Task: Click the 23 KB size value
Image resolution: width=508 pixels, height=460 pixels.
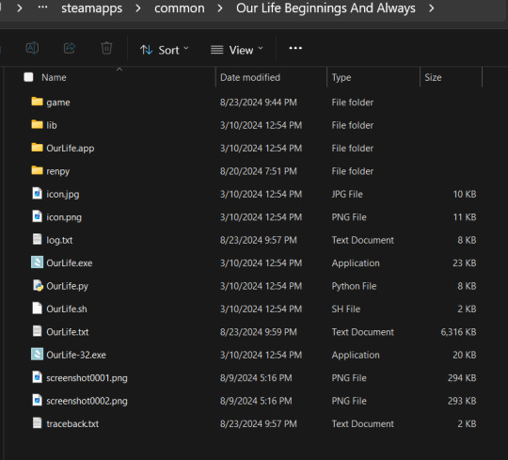Action: (x=465, y=263)
